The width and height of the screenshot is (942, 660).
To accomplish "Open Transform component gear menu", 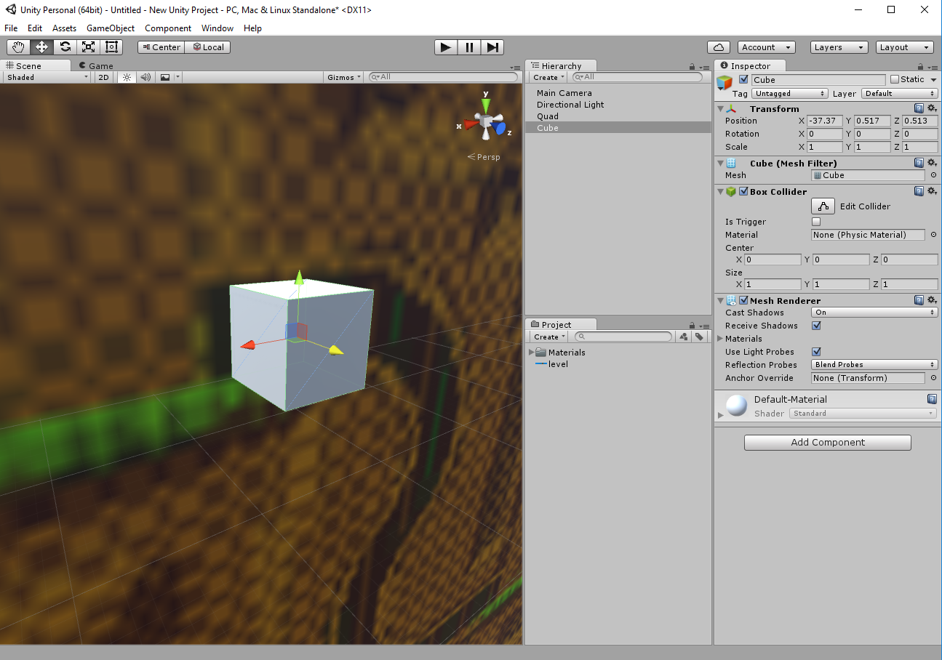I will pos(932,108).
